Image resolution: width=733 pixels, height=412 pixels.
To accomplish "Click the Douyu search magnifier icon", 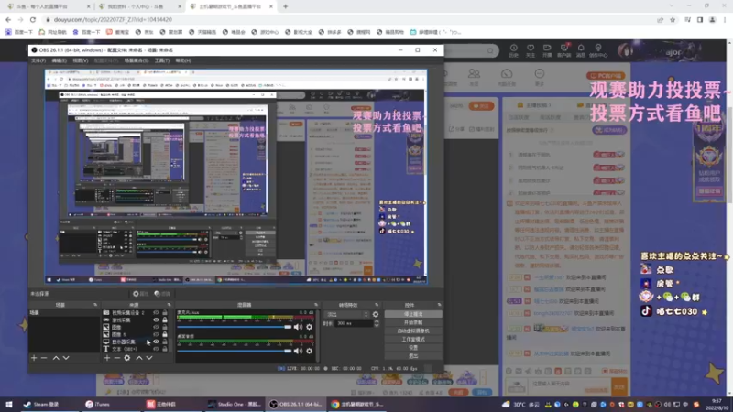I will [x=490, y=50].
